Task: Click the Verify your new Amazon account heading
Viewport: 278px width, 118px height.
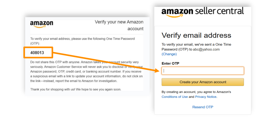Action: pyautogui.click(x=119, y=25)
